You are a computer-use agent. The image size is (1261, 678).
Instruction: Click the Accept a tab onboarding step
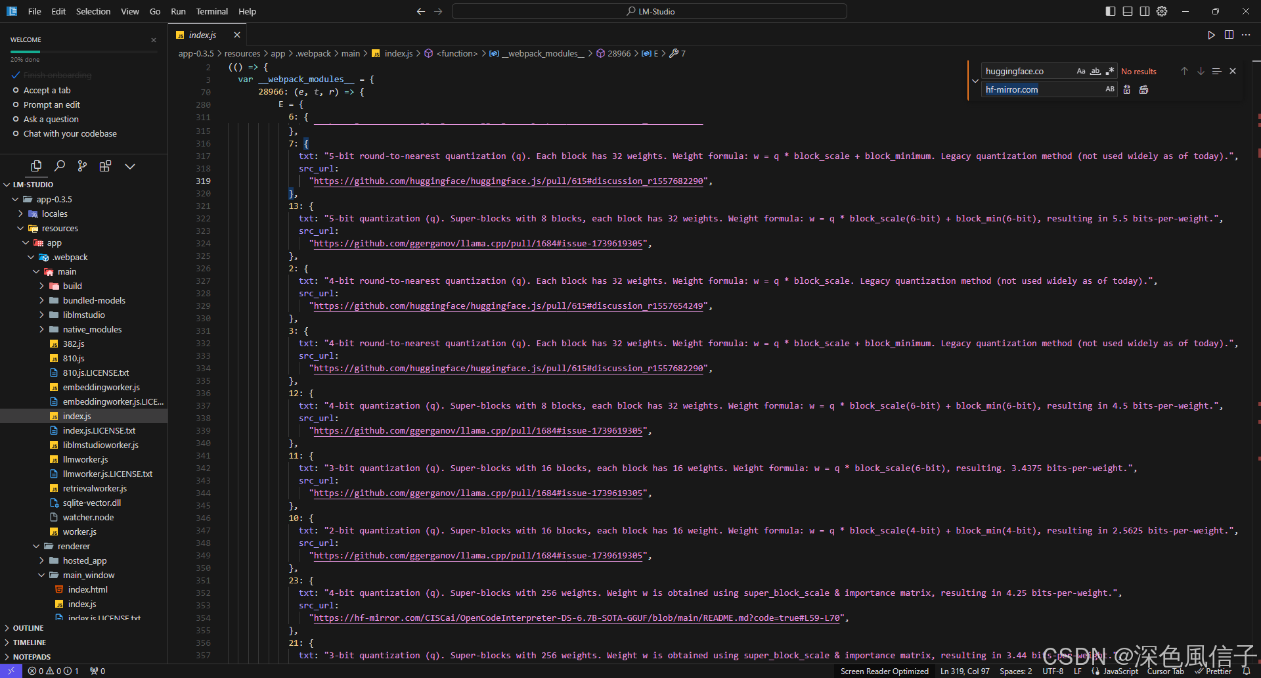(x=47, y=91)
